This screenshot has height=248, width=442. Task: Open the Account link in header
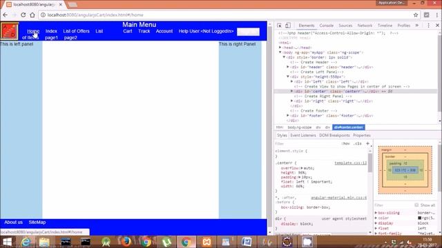[x=164, y=31]
